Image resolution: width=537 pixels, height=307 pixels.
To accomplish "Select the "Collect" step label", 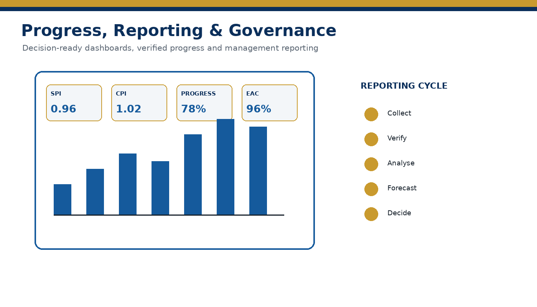I will 399,114.
